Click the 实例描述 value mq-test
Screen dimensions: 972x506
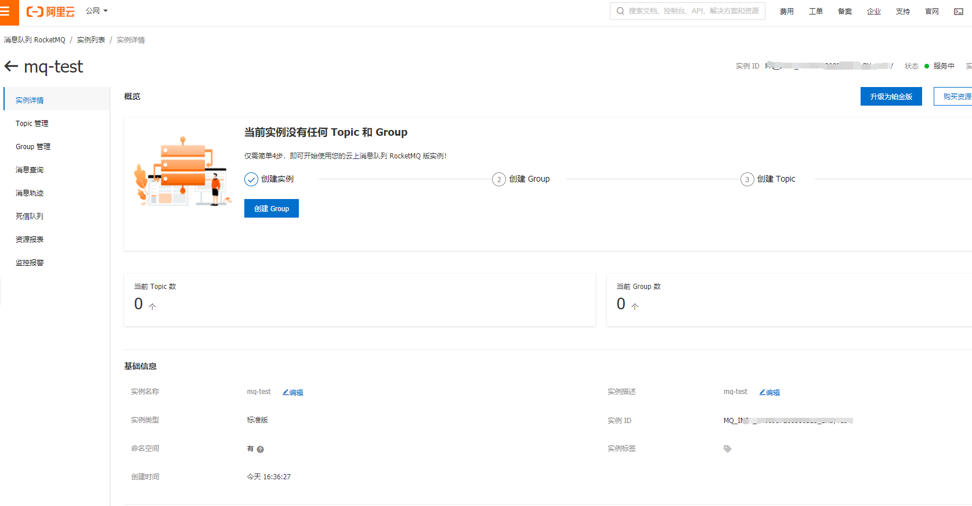coord(735,392)
